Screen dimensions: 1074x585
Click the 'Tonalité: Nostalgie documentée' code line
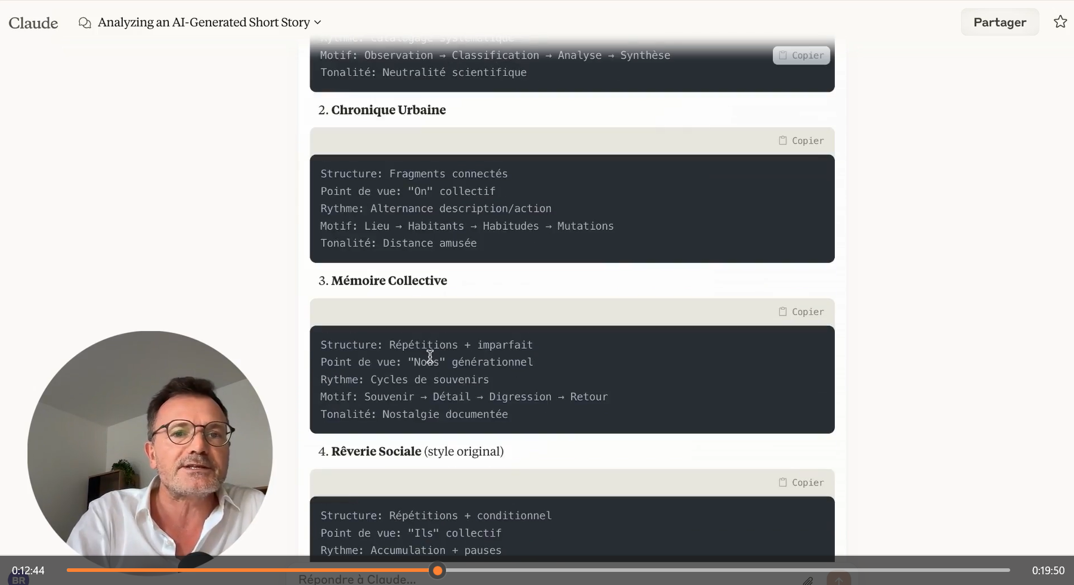coord(414,414)
